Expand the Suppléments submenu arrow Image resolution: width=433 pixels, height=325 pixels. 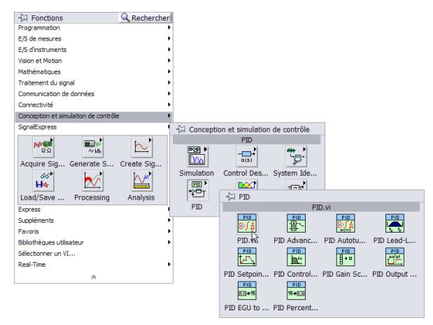[x=169, y=220]
